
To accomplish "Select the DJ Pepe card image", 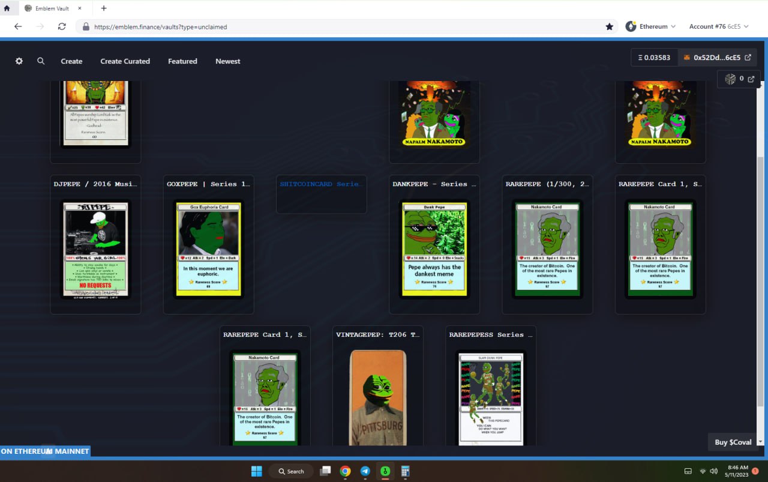I will coord(95,249).
